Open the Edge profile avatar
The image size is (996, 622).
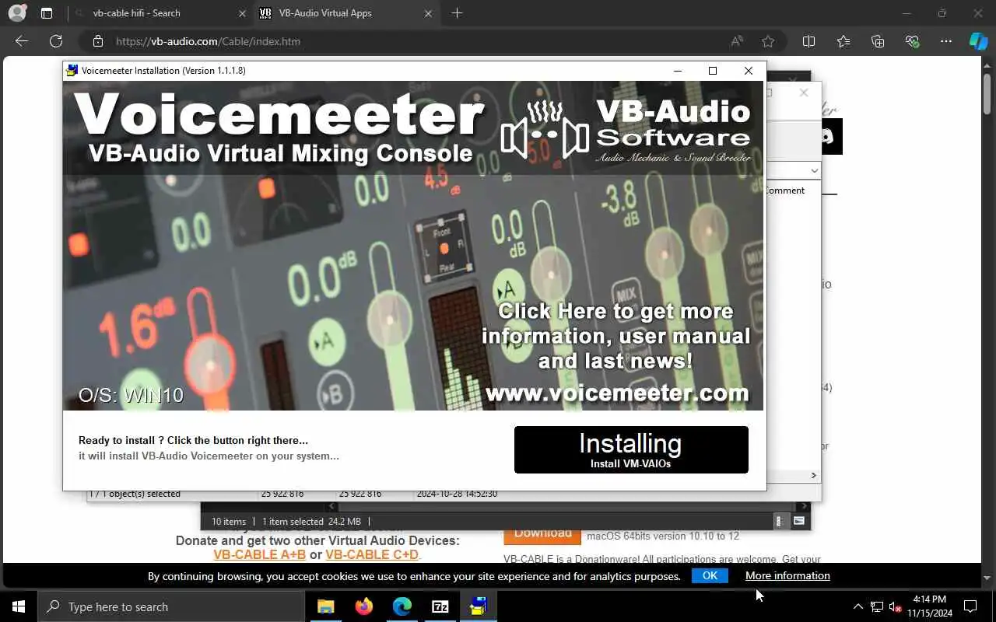[17, 13]
